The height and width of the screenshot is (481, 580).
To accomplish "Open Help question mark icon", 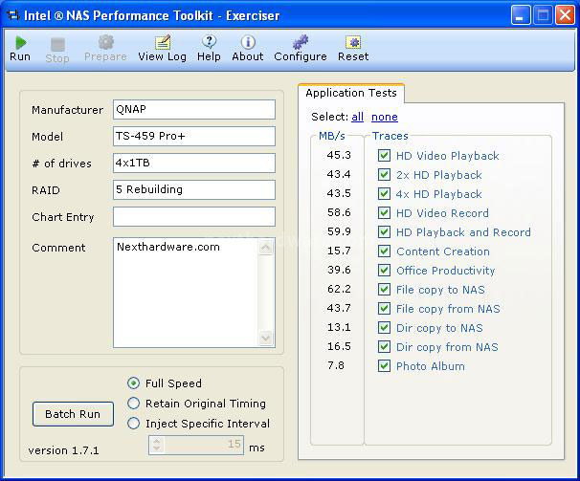I will (209, 42).
